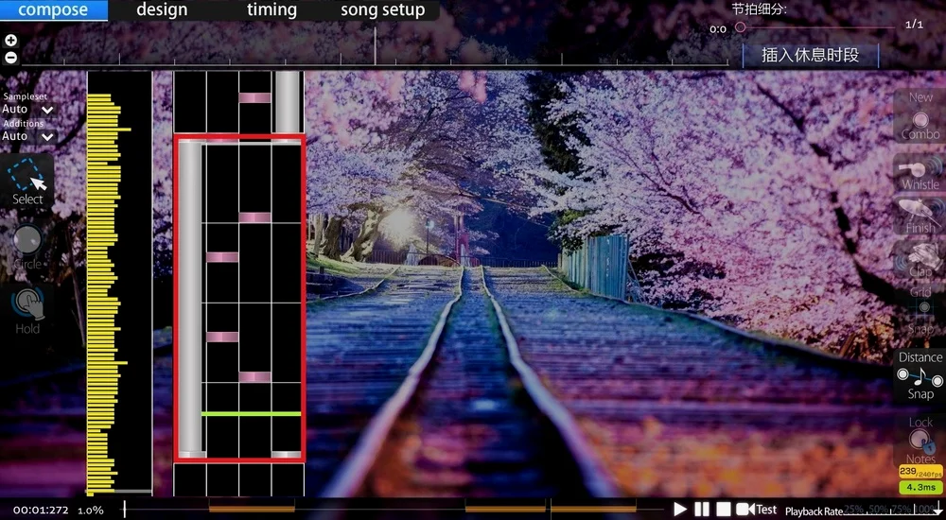Open the song setup tab

(x=382, y=10)
